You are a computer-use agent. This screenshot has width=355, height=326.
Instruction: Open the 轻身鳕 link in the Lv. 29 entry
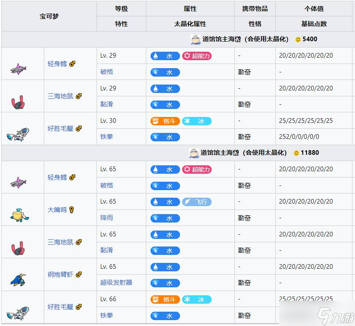(57, 64)
